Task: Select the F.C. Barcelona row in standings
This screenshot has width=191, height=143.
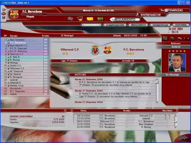Action: 25,43
